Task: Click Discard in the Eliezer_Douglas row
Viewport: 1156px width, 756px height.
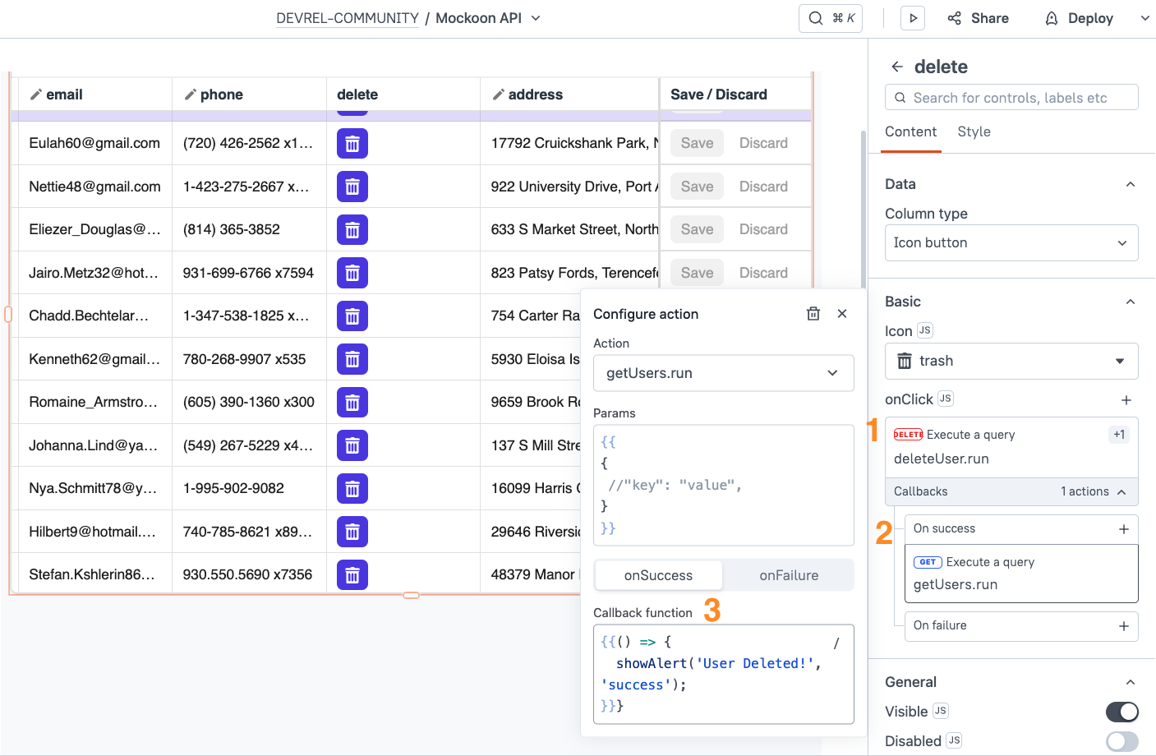Action: click(763, 229)
